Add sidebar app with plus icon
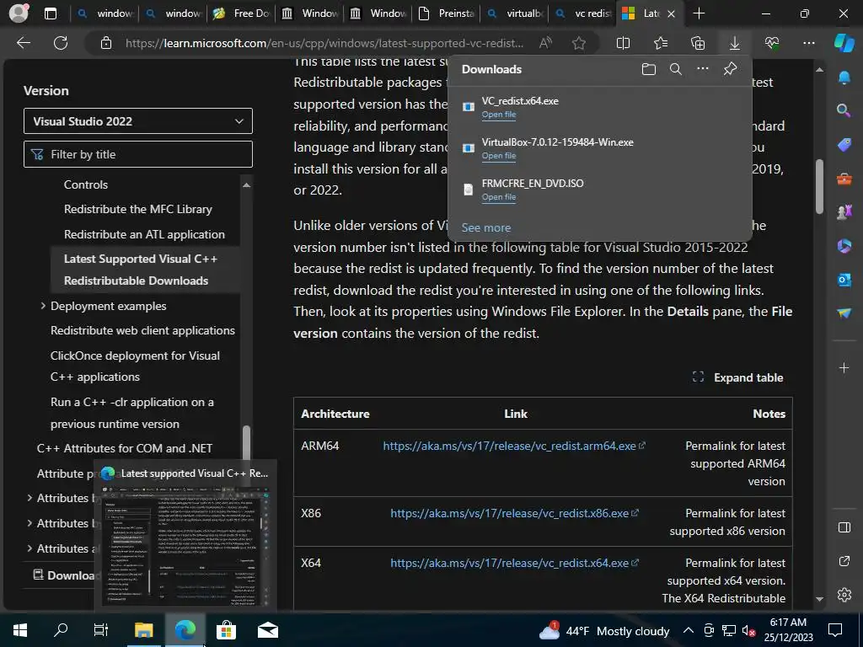The image size is (863, 647). [844, 367]
